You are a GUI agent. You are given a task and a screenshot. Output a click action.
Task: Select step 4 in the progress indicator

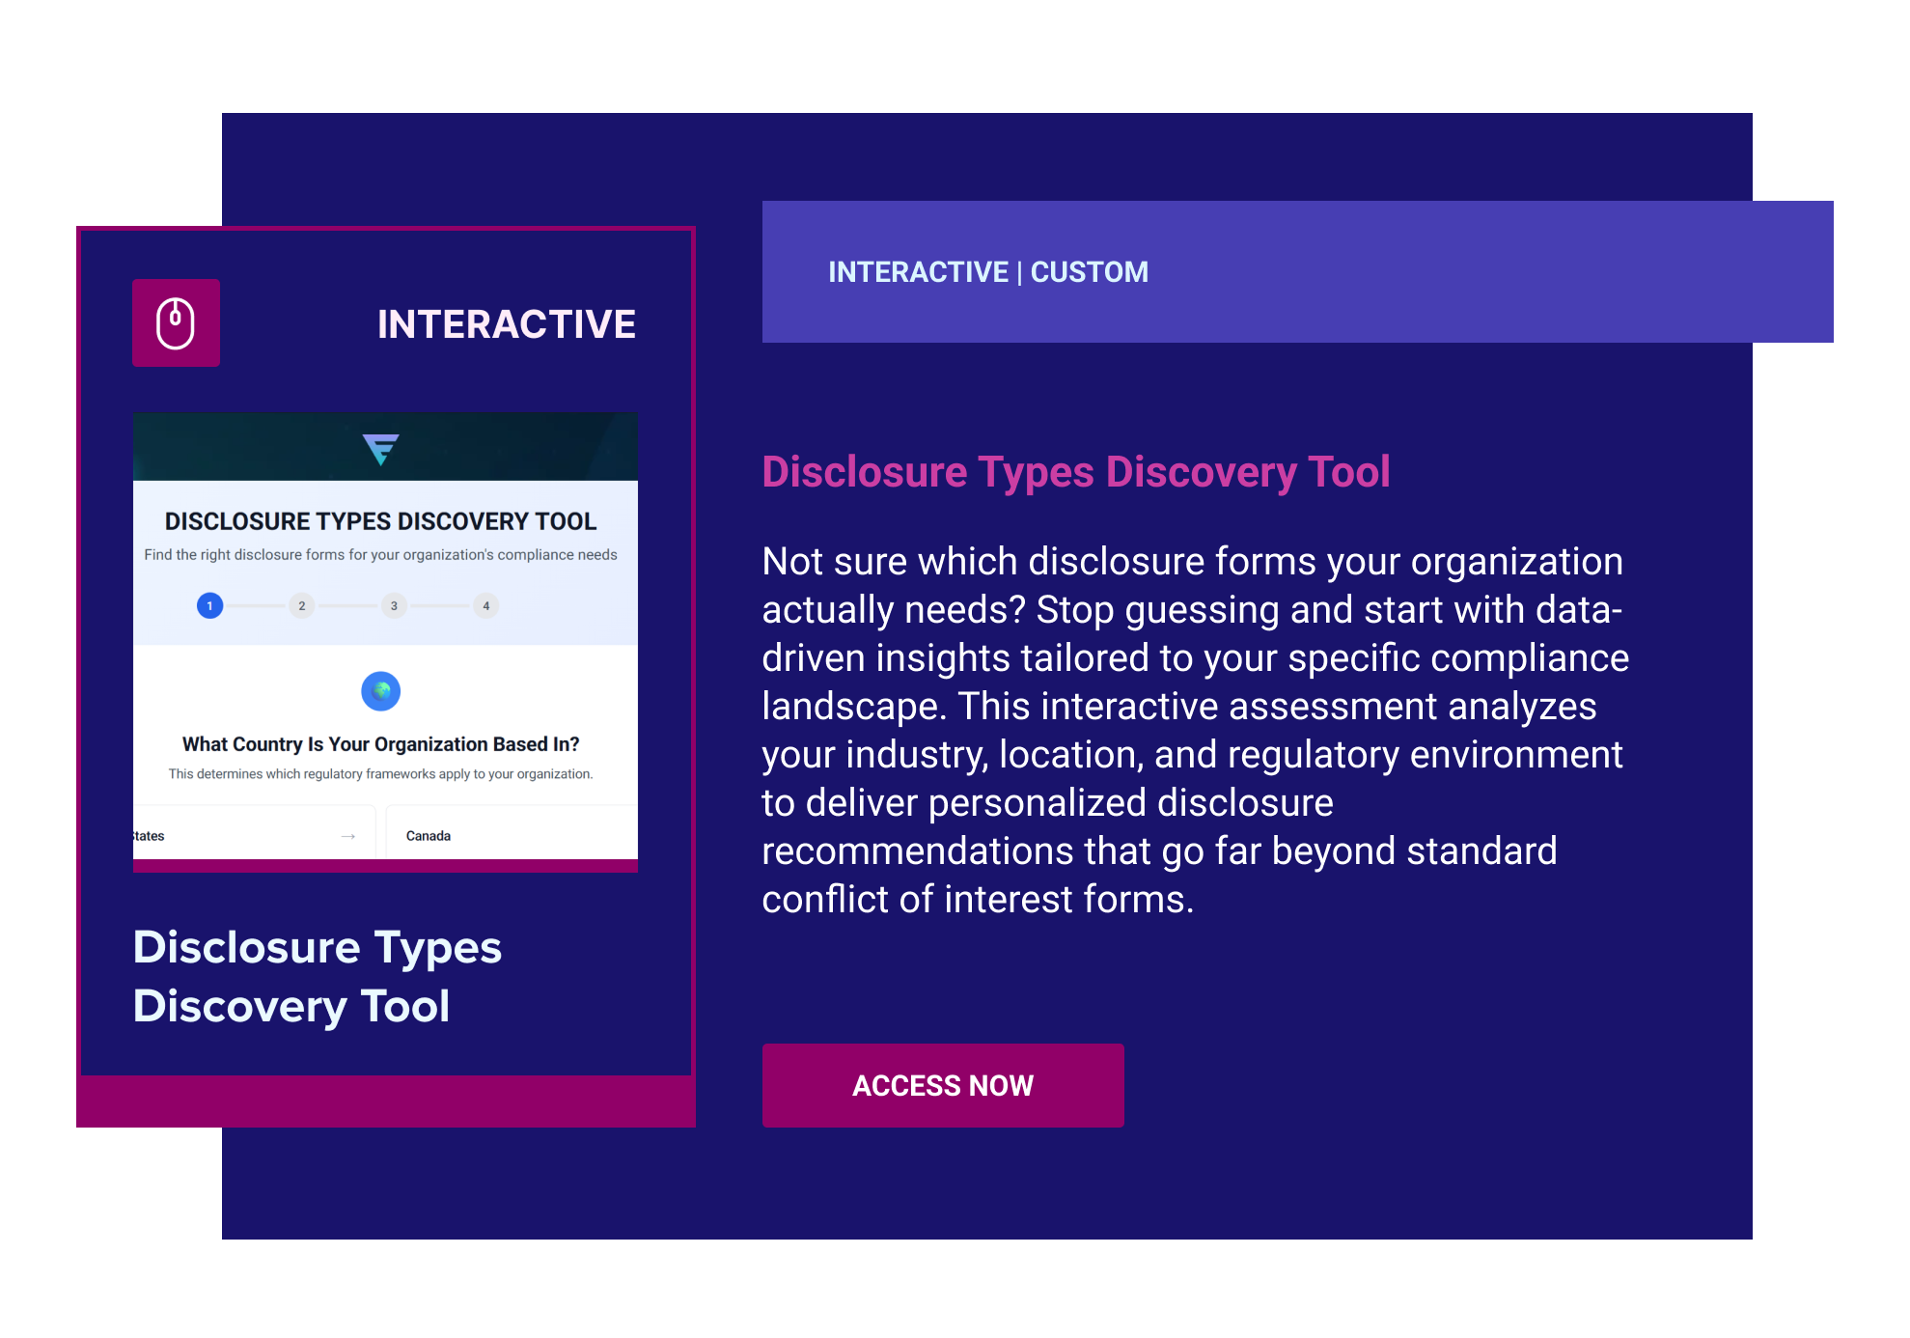pyautogui.click(x=486, y=605)
